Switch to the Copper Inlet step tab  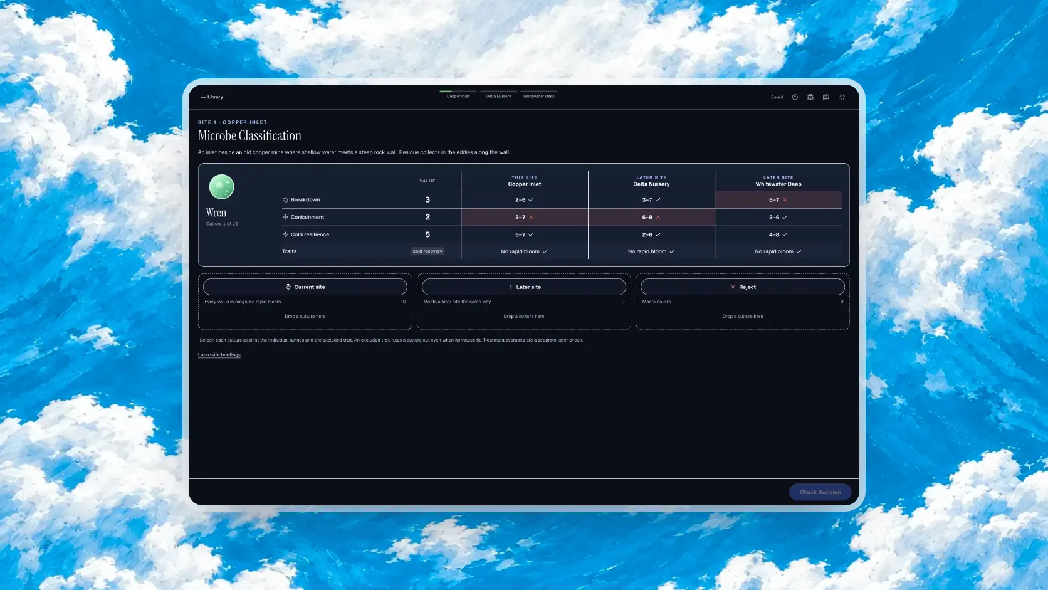[x=458, y=94]
